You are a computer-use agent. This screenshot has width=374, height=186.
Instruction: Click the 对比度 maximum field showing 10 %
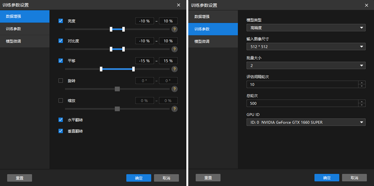(x=168, y=41)
